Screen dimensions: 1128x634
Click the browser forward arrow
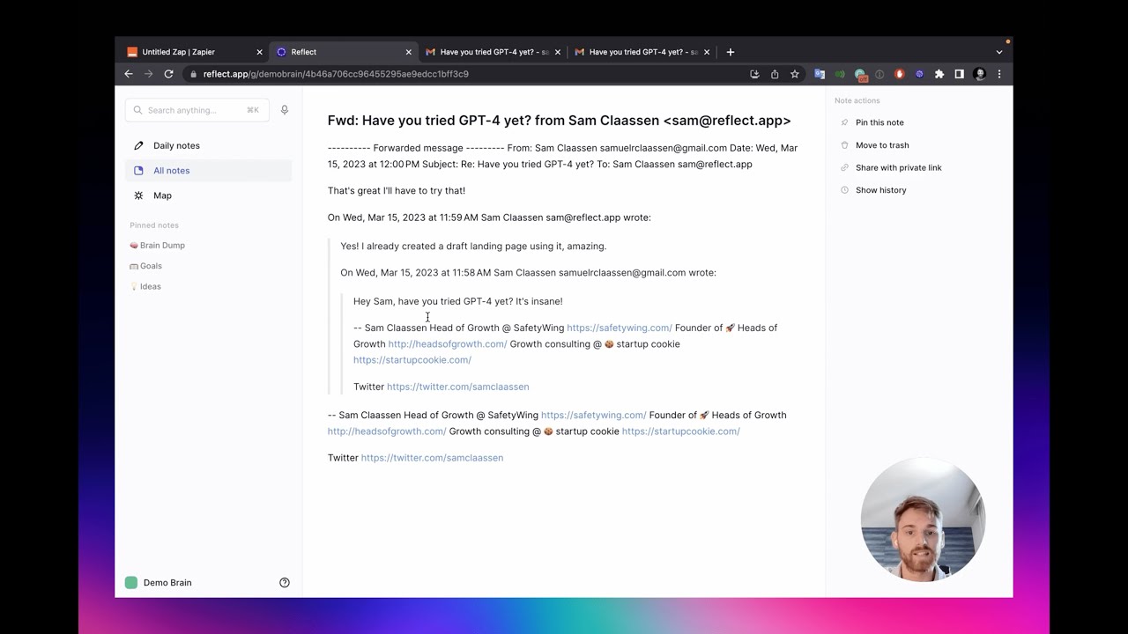(x=148, y=74)
